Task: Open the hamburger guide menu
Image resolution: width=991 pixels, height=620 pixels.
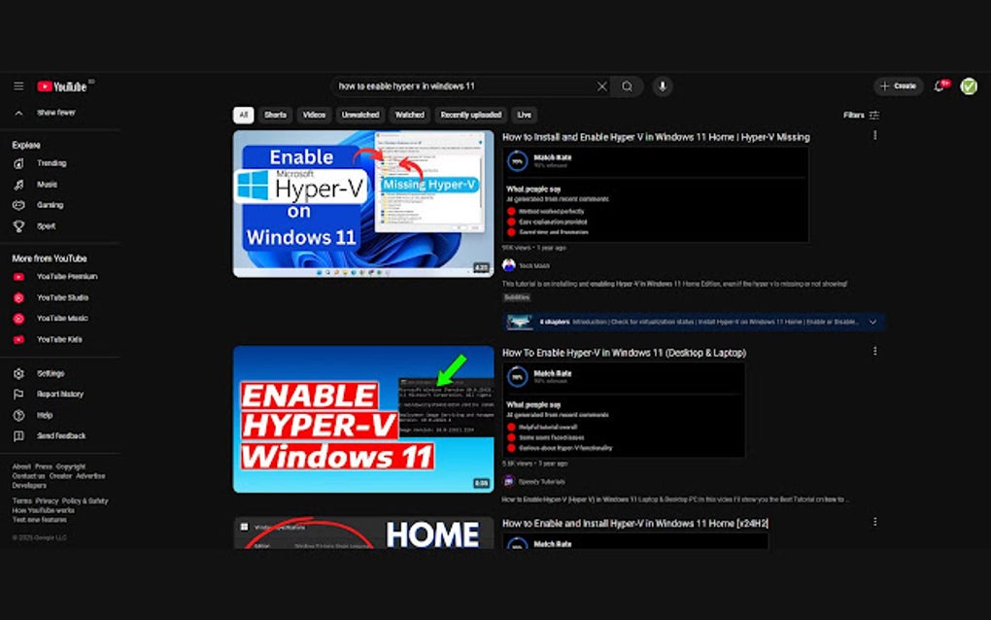Action: 19,86
